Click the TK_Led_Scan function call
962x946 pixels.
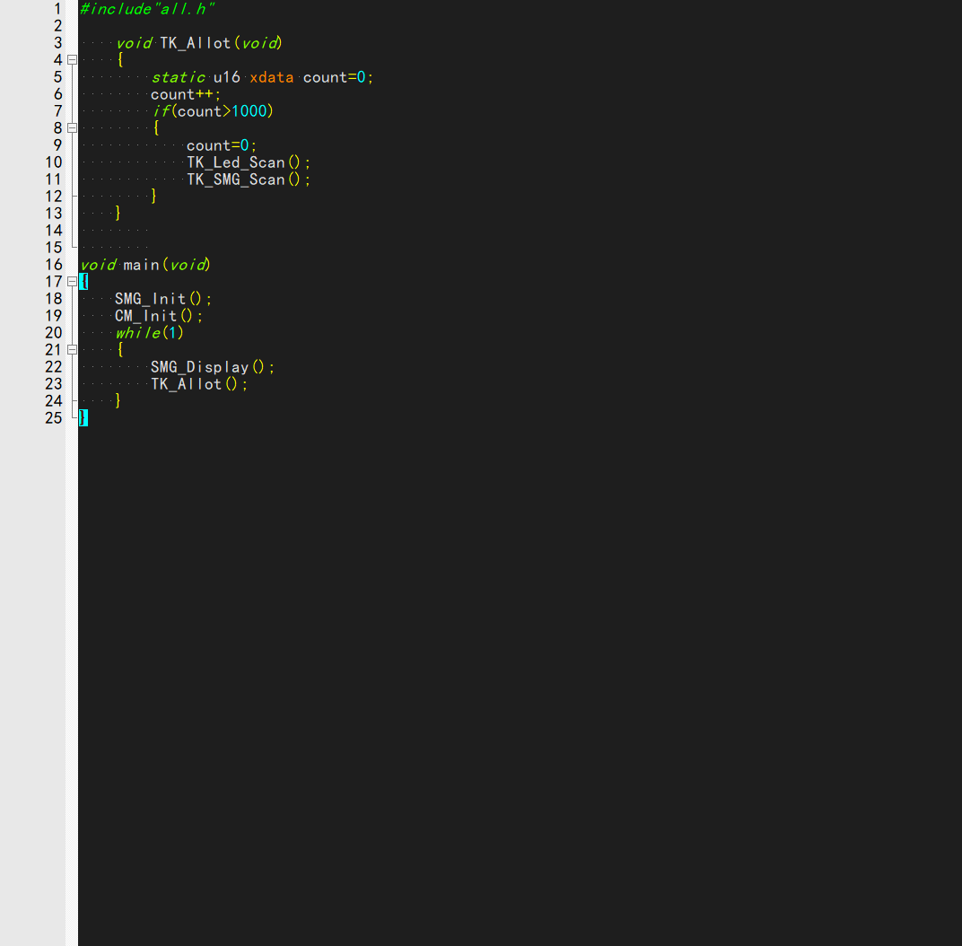[235, 162]
